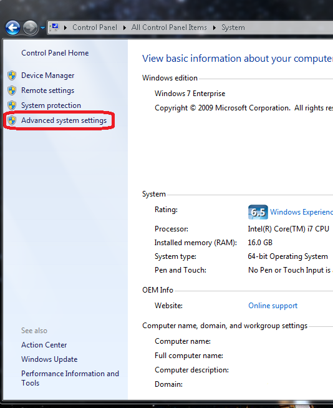Screen dimensions: 333x408
Task: Click the Rating label
Action: pos(166,210)
